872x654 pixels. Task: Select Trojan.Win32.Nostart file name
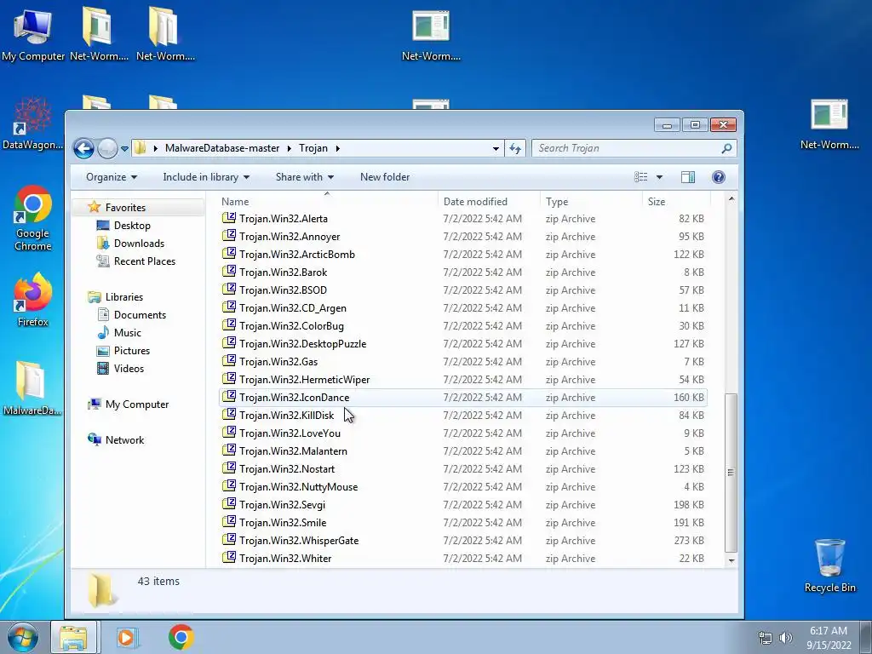[x=287, y=469]
